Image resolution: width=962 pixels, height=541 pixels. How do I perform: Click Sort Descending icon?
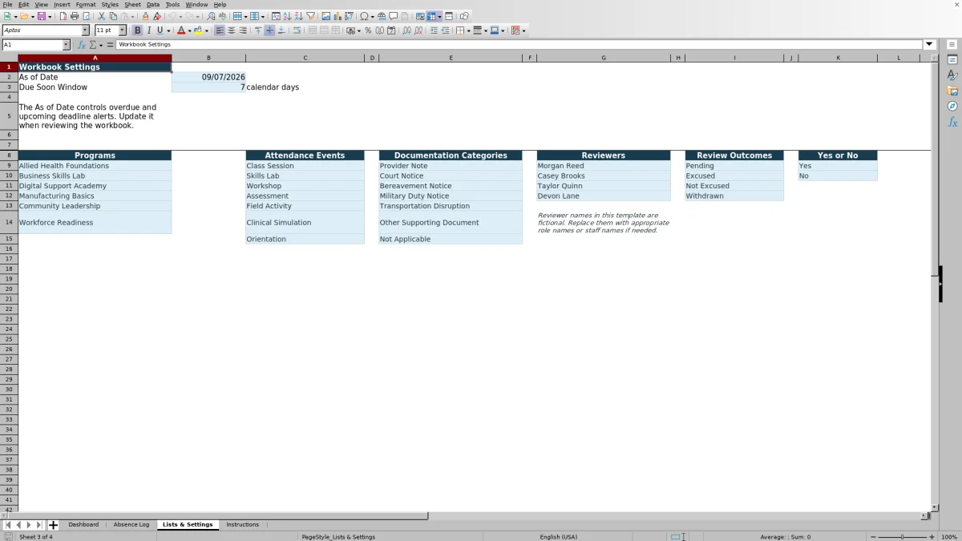pos(298,16)
